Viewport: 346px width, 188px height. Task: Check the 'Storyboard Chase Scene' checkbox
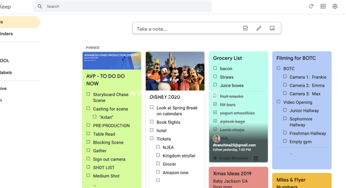(x=88, y=94)
